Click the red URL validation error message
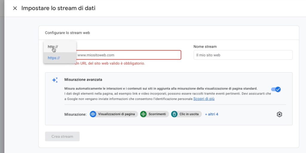The height and width of the screenshot is (153, 306). point(110,63)
